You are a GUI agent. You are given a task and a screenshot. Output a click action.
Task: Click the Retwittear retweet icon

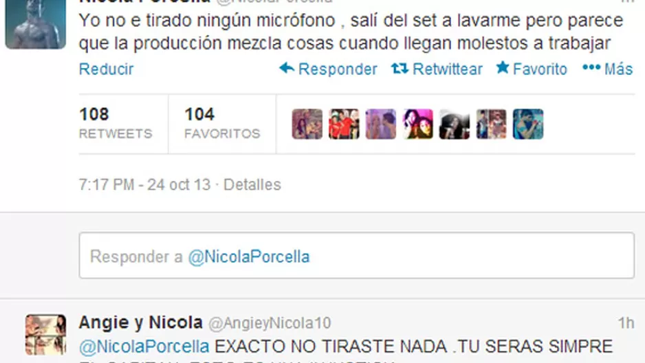click(400, 68)
